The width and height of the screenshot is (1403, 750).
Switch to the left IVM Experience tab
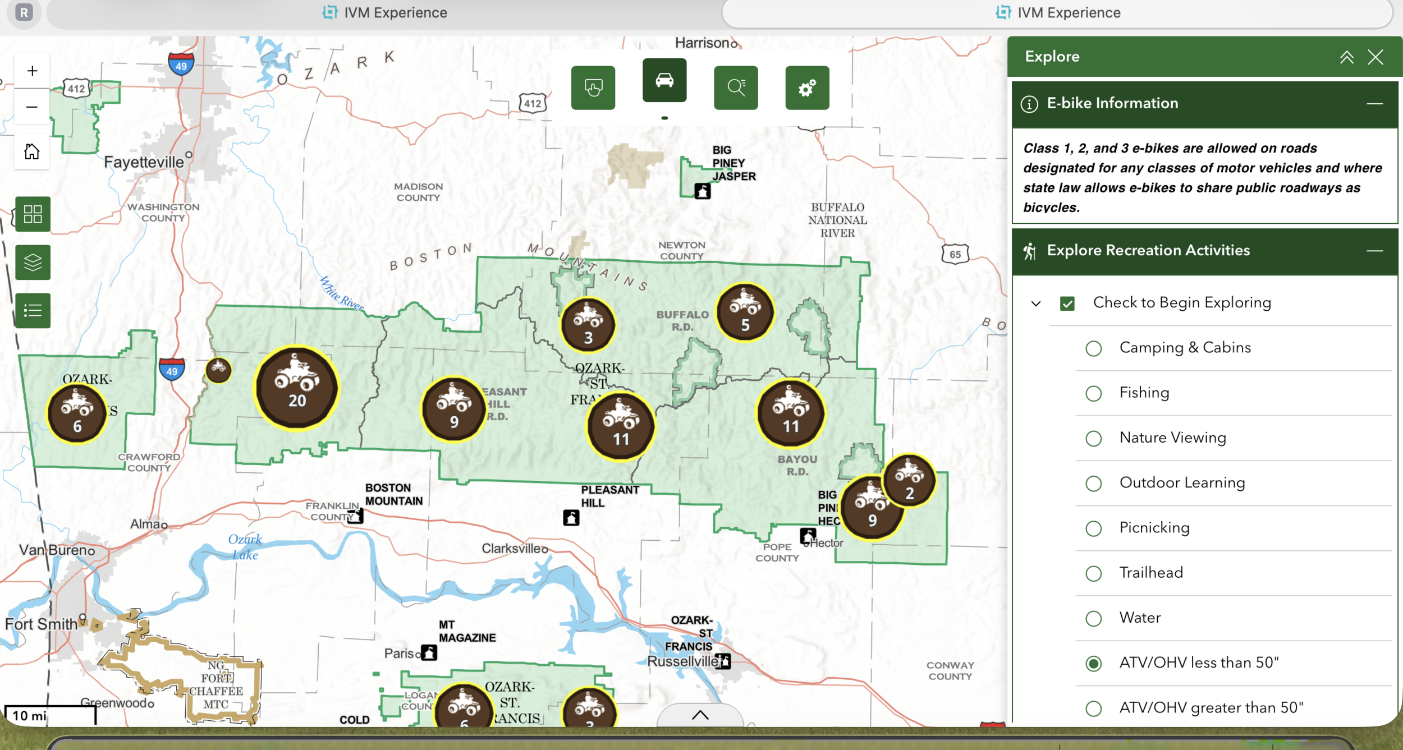[x=385, y=12]
